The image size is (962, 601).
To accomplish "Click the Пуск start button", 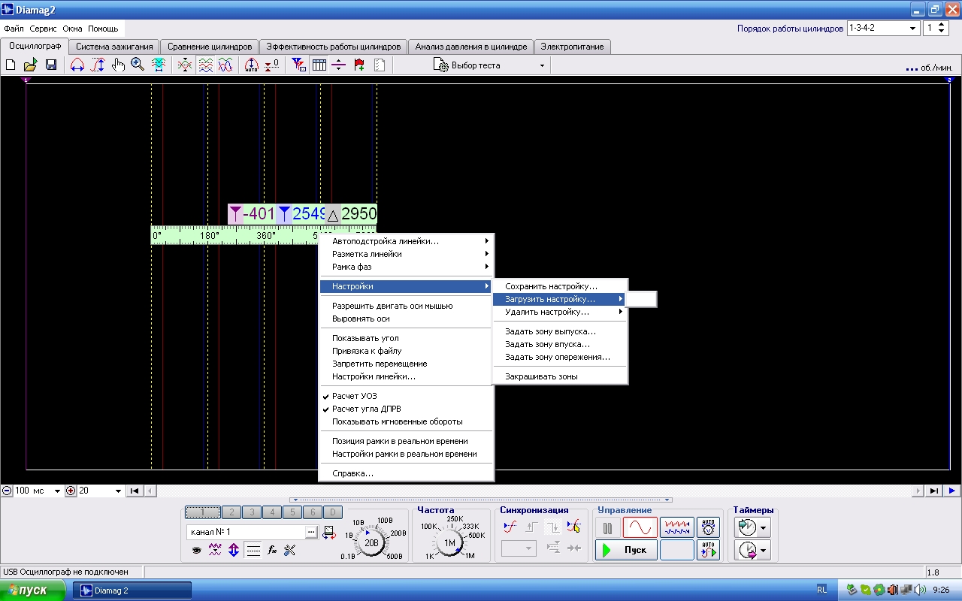I will 627,550.
